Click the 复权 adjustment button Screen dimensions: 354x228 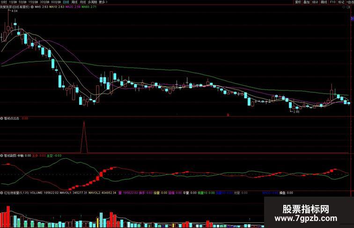[x=298, y=2]
